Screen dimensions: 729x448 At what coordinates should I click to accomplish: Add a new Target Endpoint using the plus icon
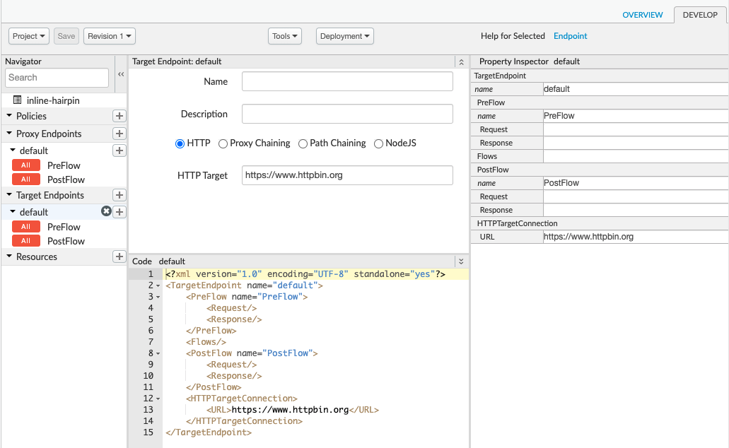pyautogui.click(x=119, y=195)
